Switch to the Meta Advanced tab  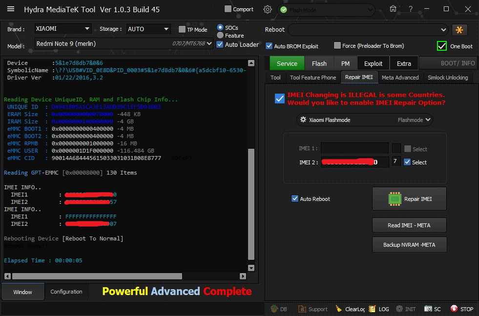click(400, 78)
